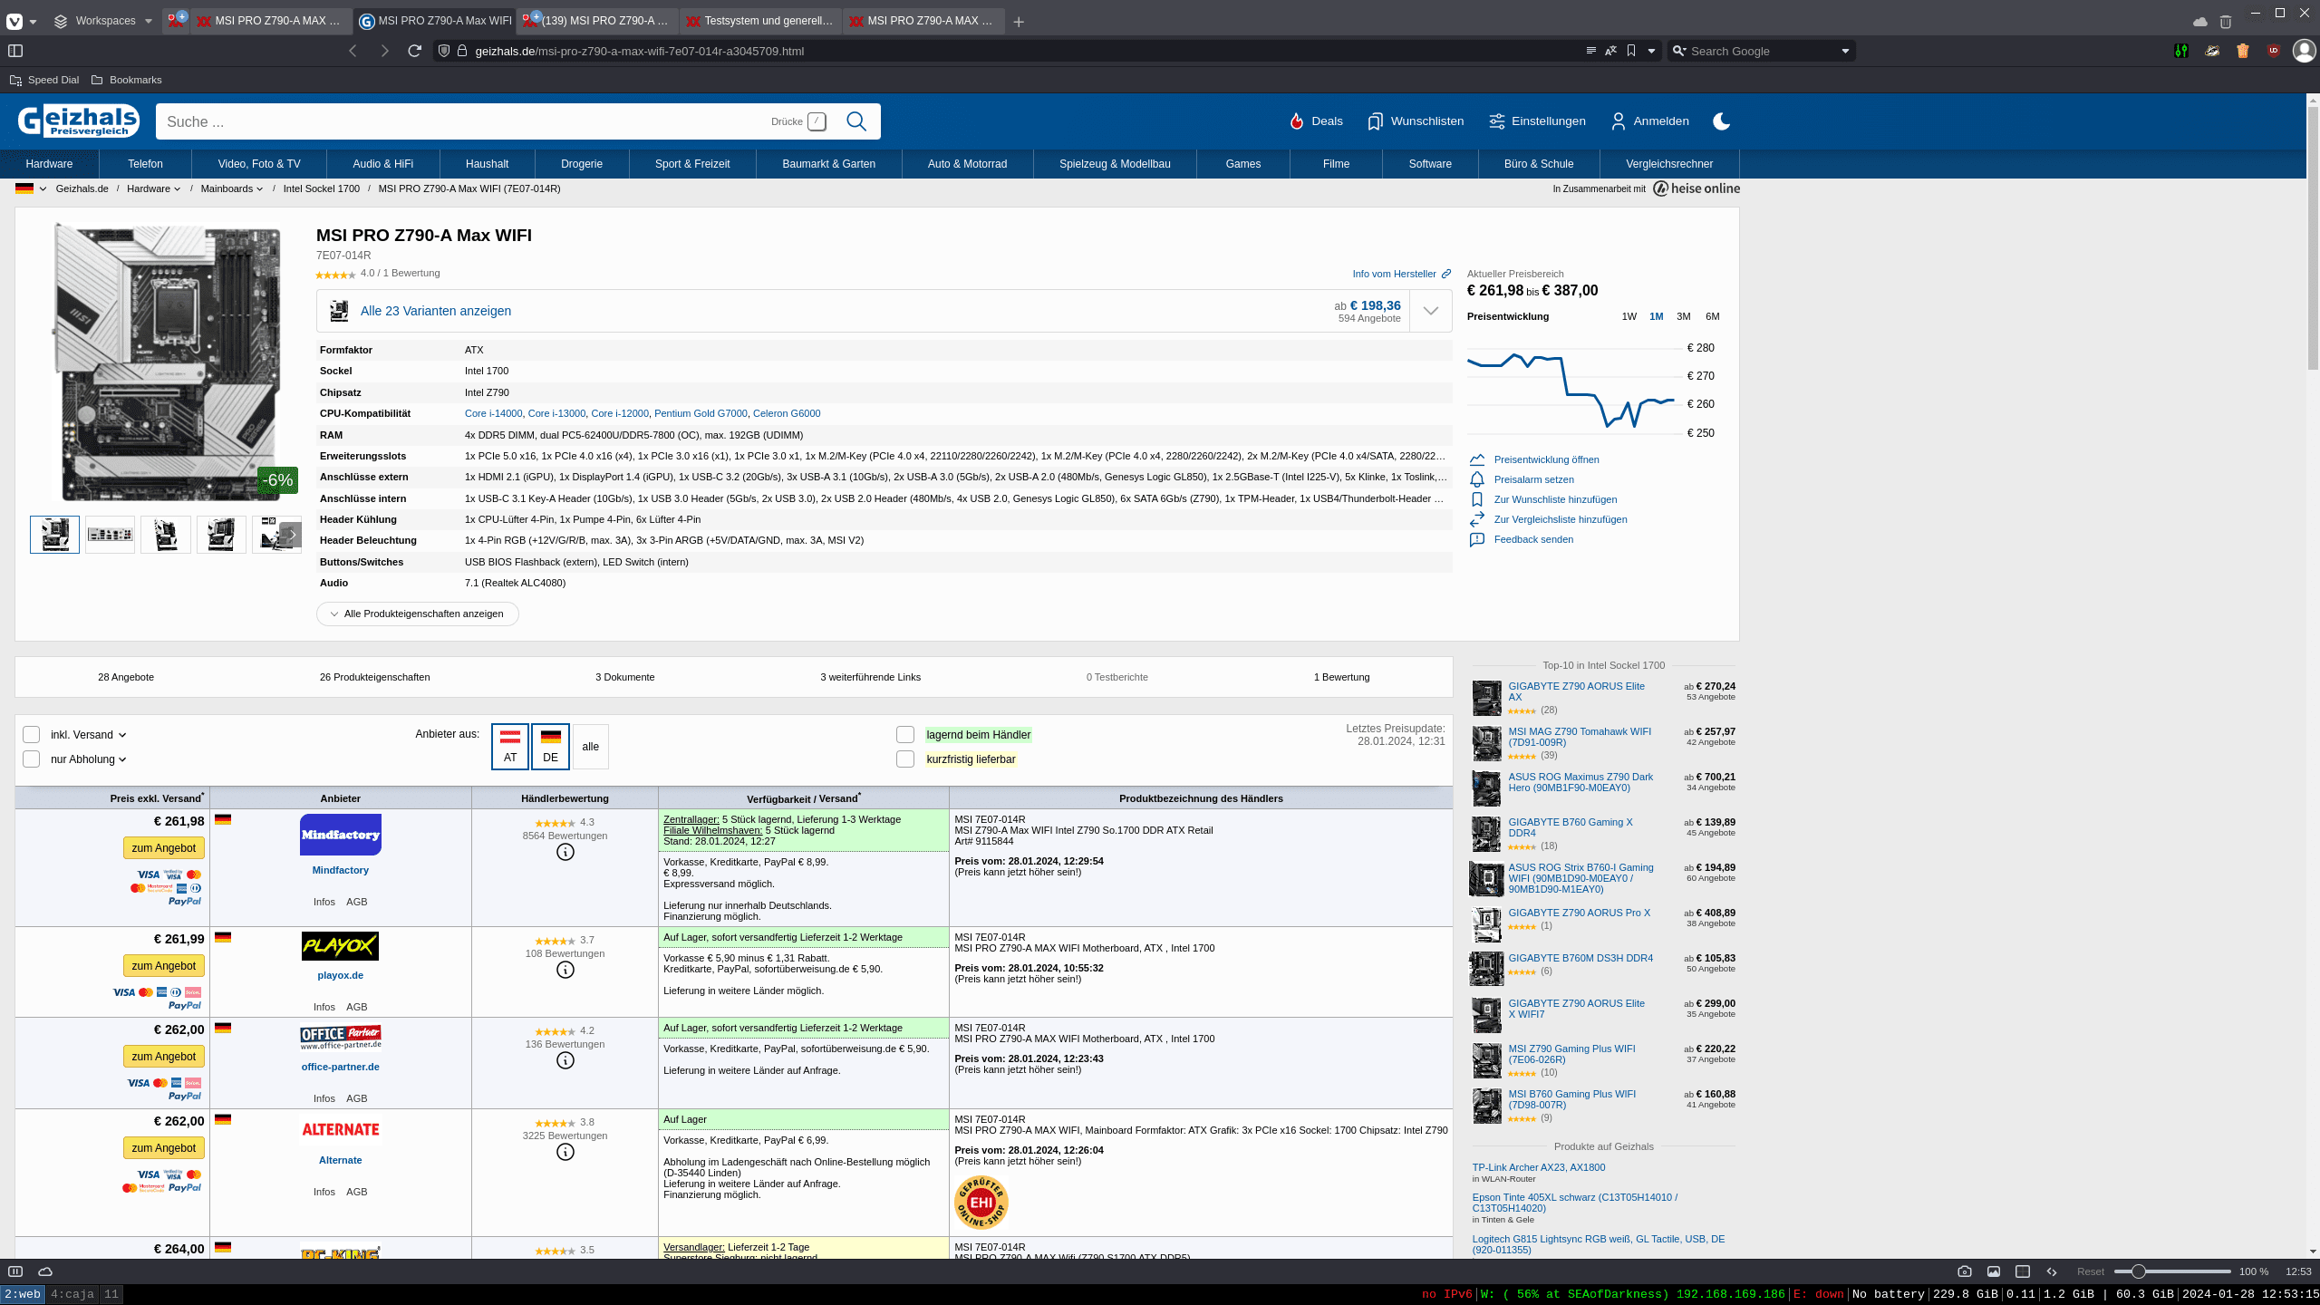The width and height of the screenshot is (2320, 1305).
Task: Add product to Wunschliste with bookmark icon
Action: point(1477,499)
